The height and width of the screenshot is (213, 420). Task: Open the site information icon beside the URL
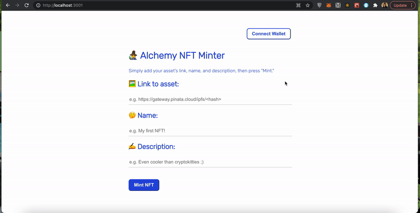38,5
